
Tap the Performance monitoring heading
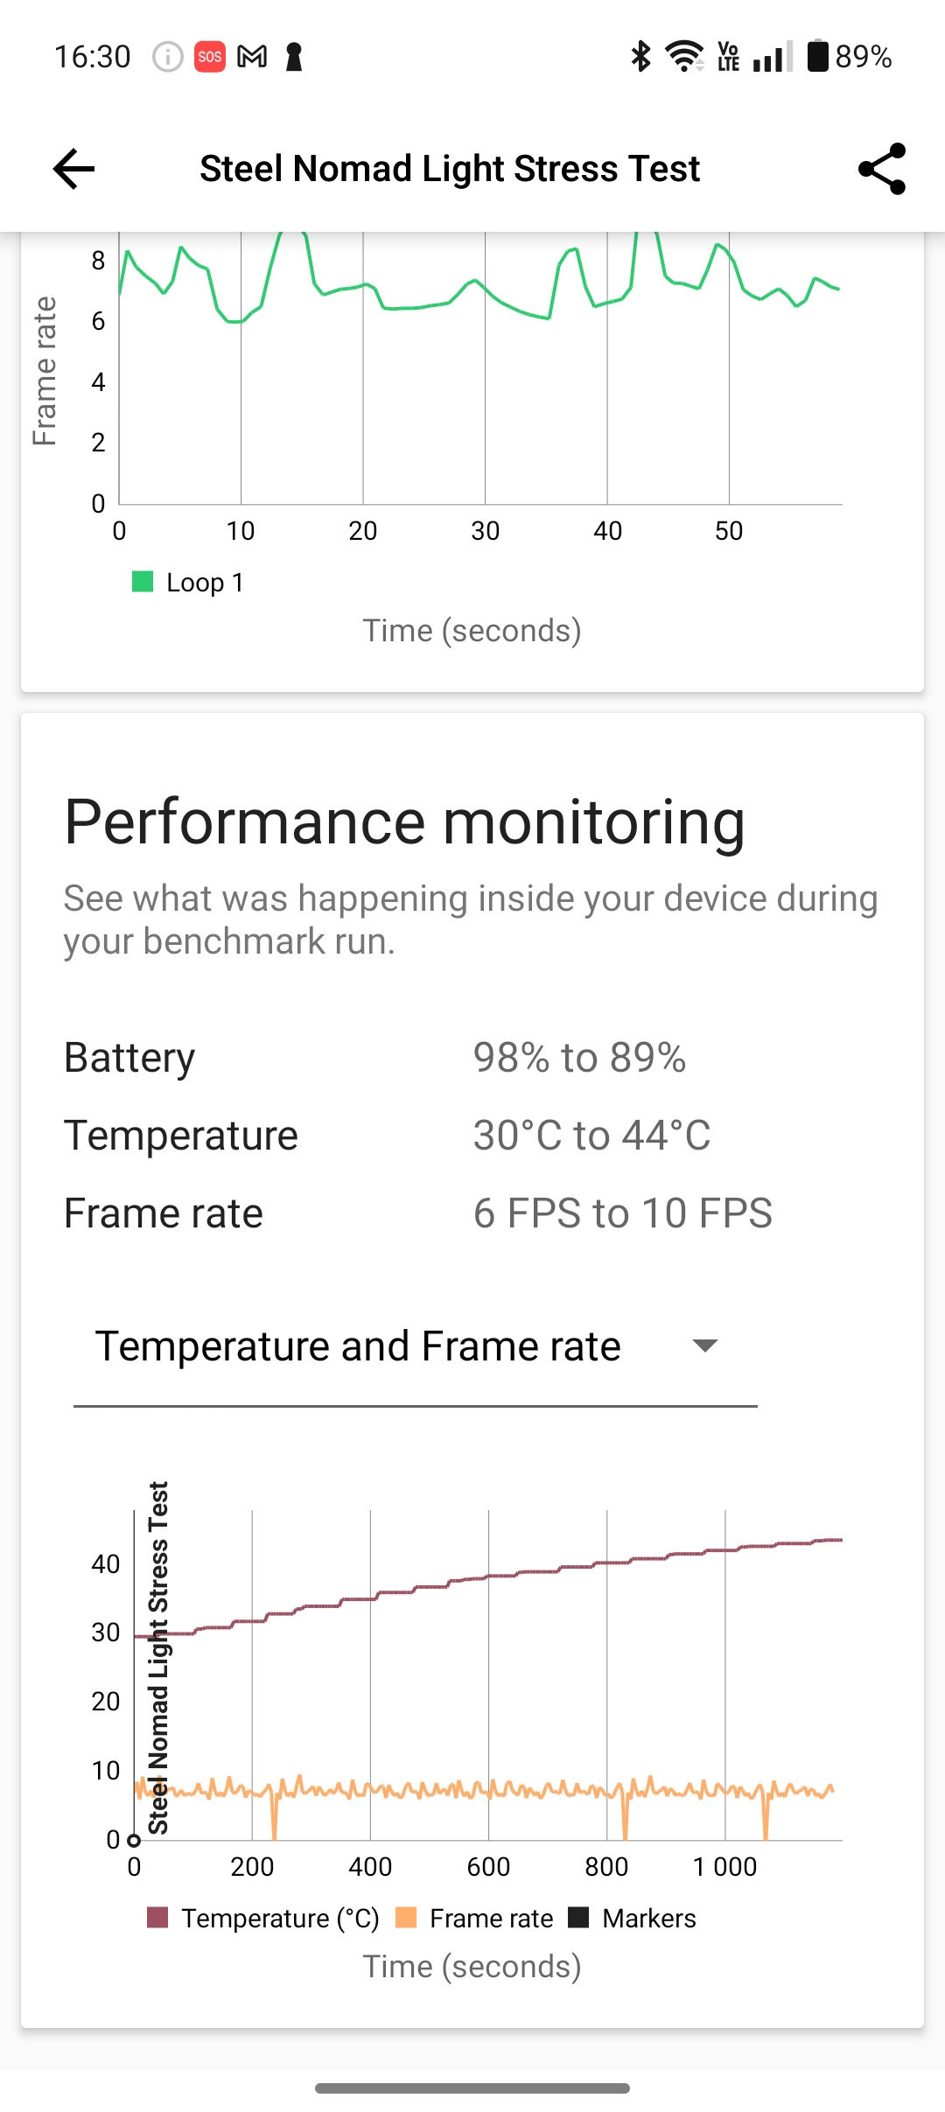coord(404,822)
